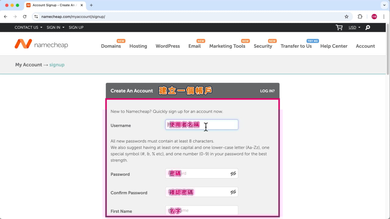Image resolution: width=390 pixels, height=219 pixels.
Task: Toggle visibility of Password field
Action: pyautogui.click(x=233, y=174)
